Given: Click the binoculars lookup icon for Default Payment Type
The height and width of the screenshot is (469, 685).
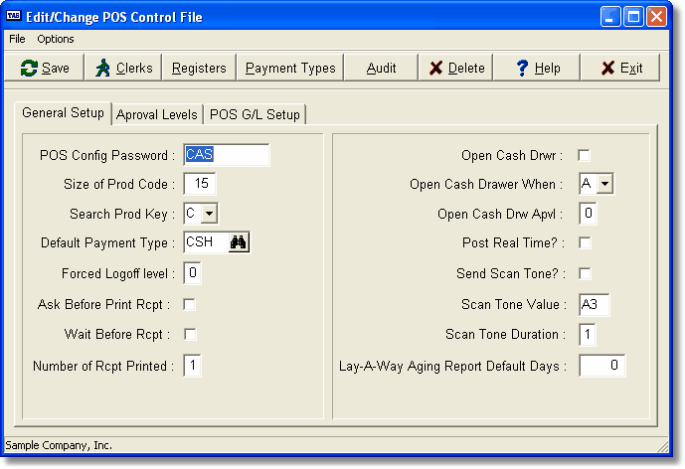Looking at the screenshot, I should pyautogui.click(x=239, y=242).
